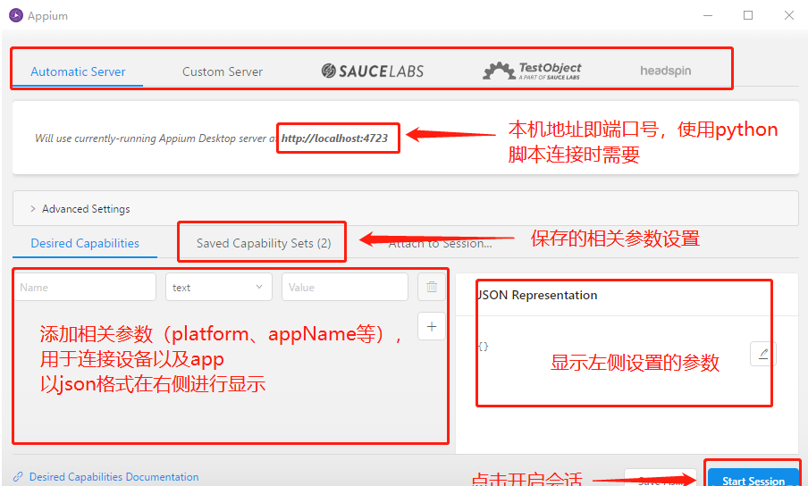The image size is (808, 486).
Task: Click the Appium logo in title bar
Action: point(16,15)
